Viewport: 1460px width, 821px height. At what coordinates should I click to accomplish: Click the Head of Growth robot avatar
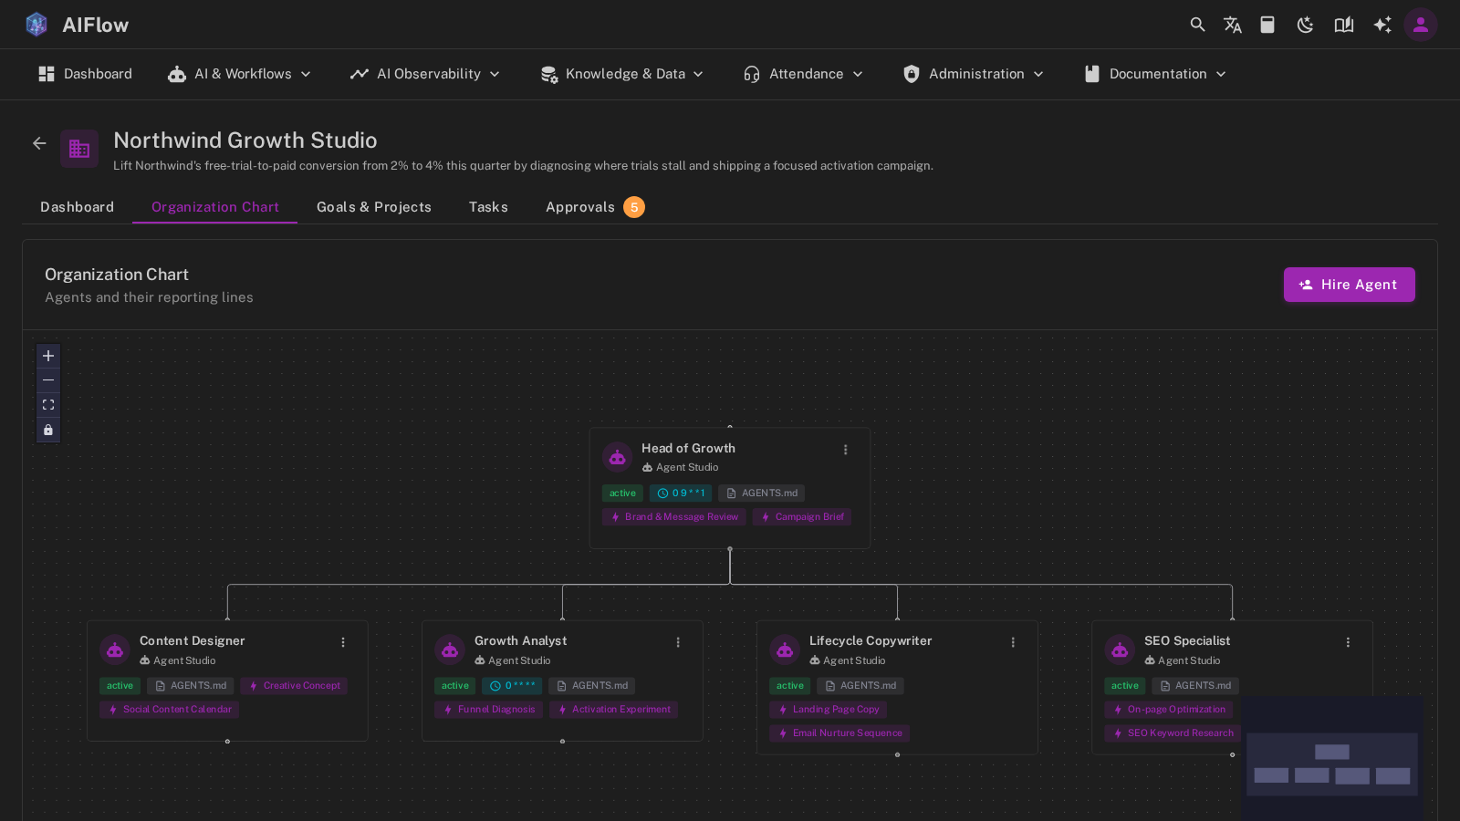[x=618, y=458]
